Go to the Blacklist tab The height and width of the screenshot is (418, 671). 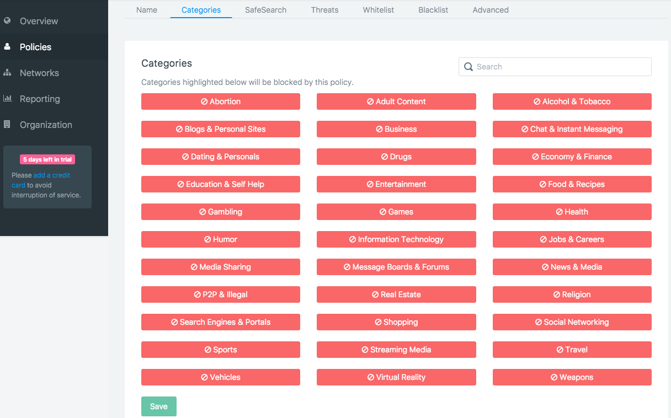(x=433, y=10)
